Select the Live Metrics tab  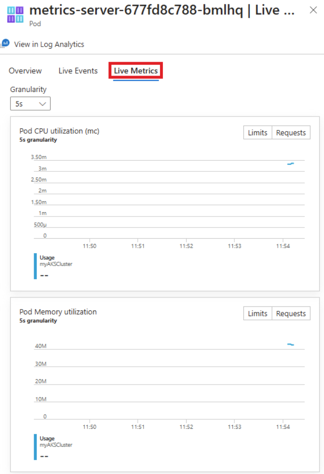pos(135,71)
